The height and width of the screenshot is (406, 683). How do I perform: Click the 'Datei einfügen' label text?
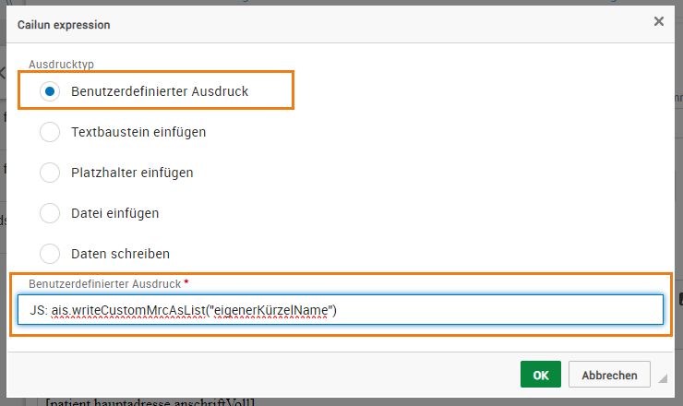pos(115,213)
